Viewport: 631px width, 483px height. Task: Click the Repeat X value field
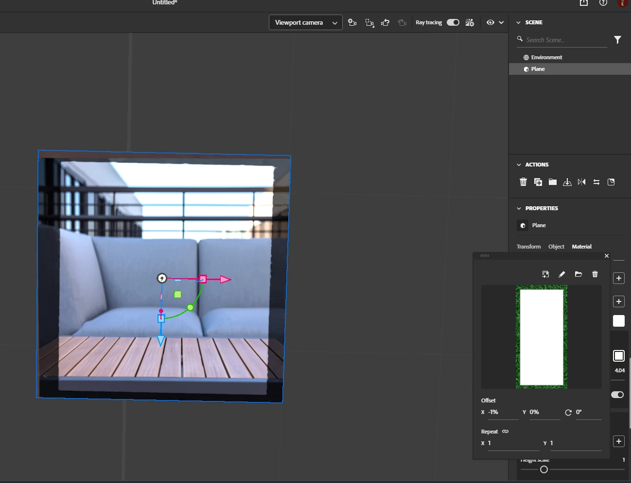(513, 443)
